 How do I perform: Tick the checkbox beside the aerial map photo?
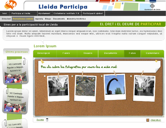click(72, 76)
